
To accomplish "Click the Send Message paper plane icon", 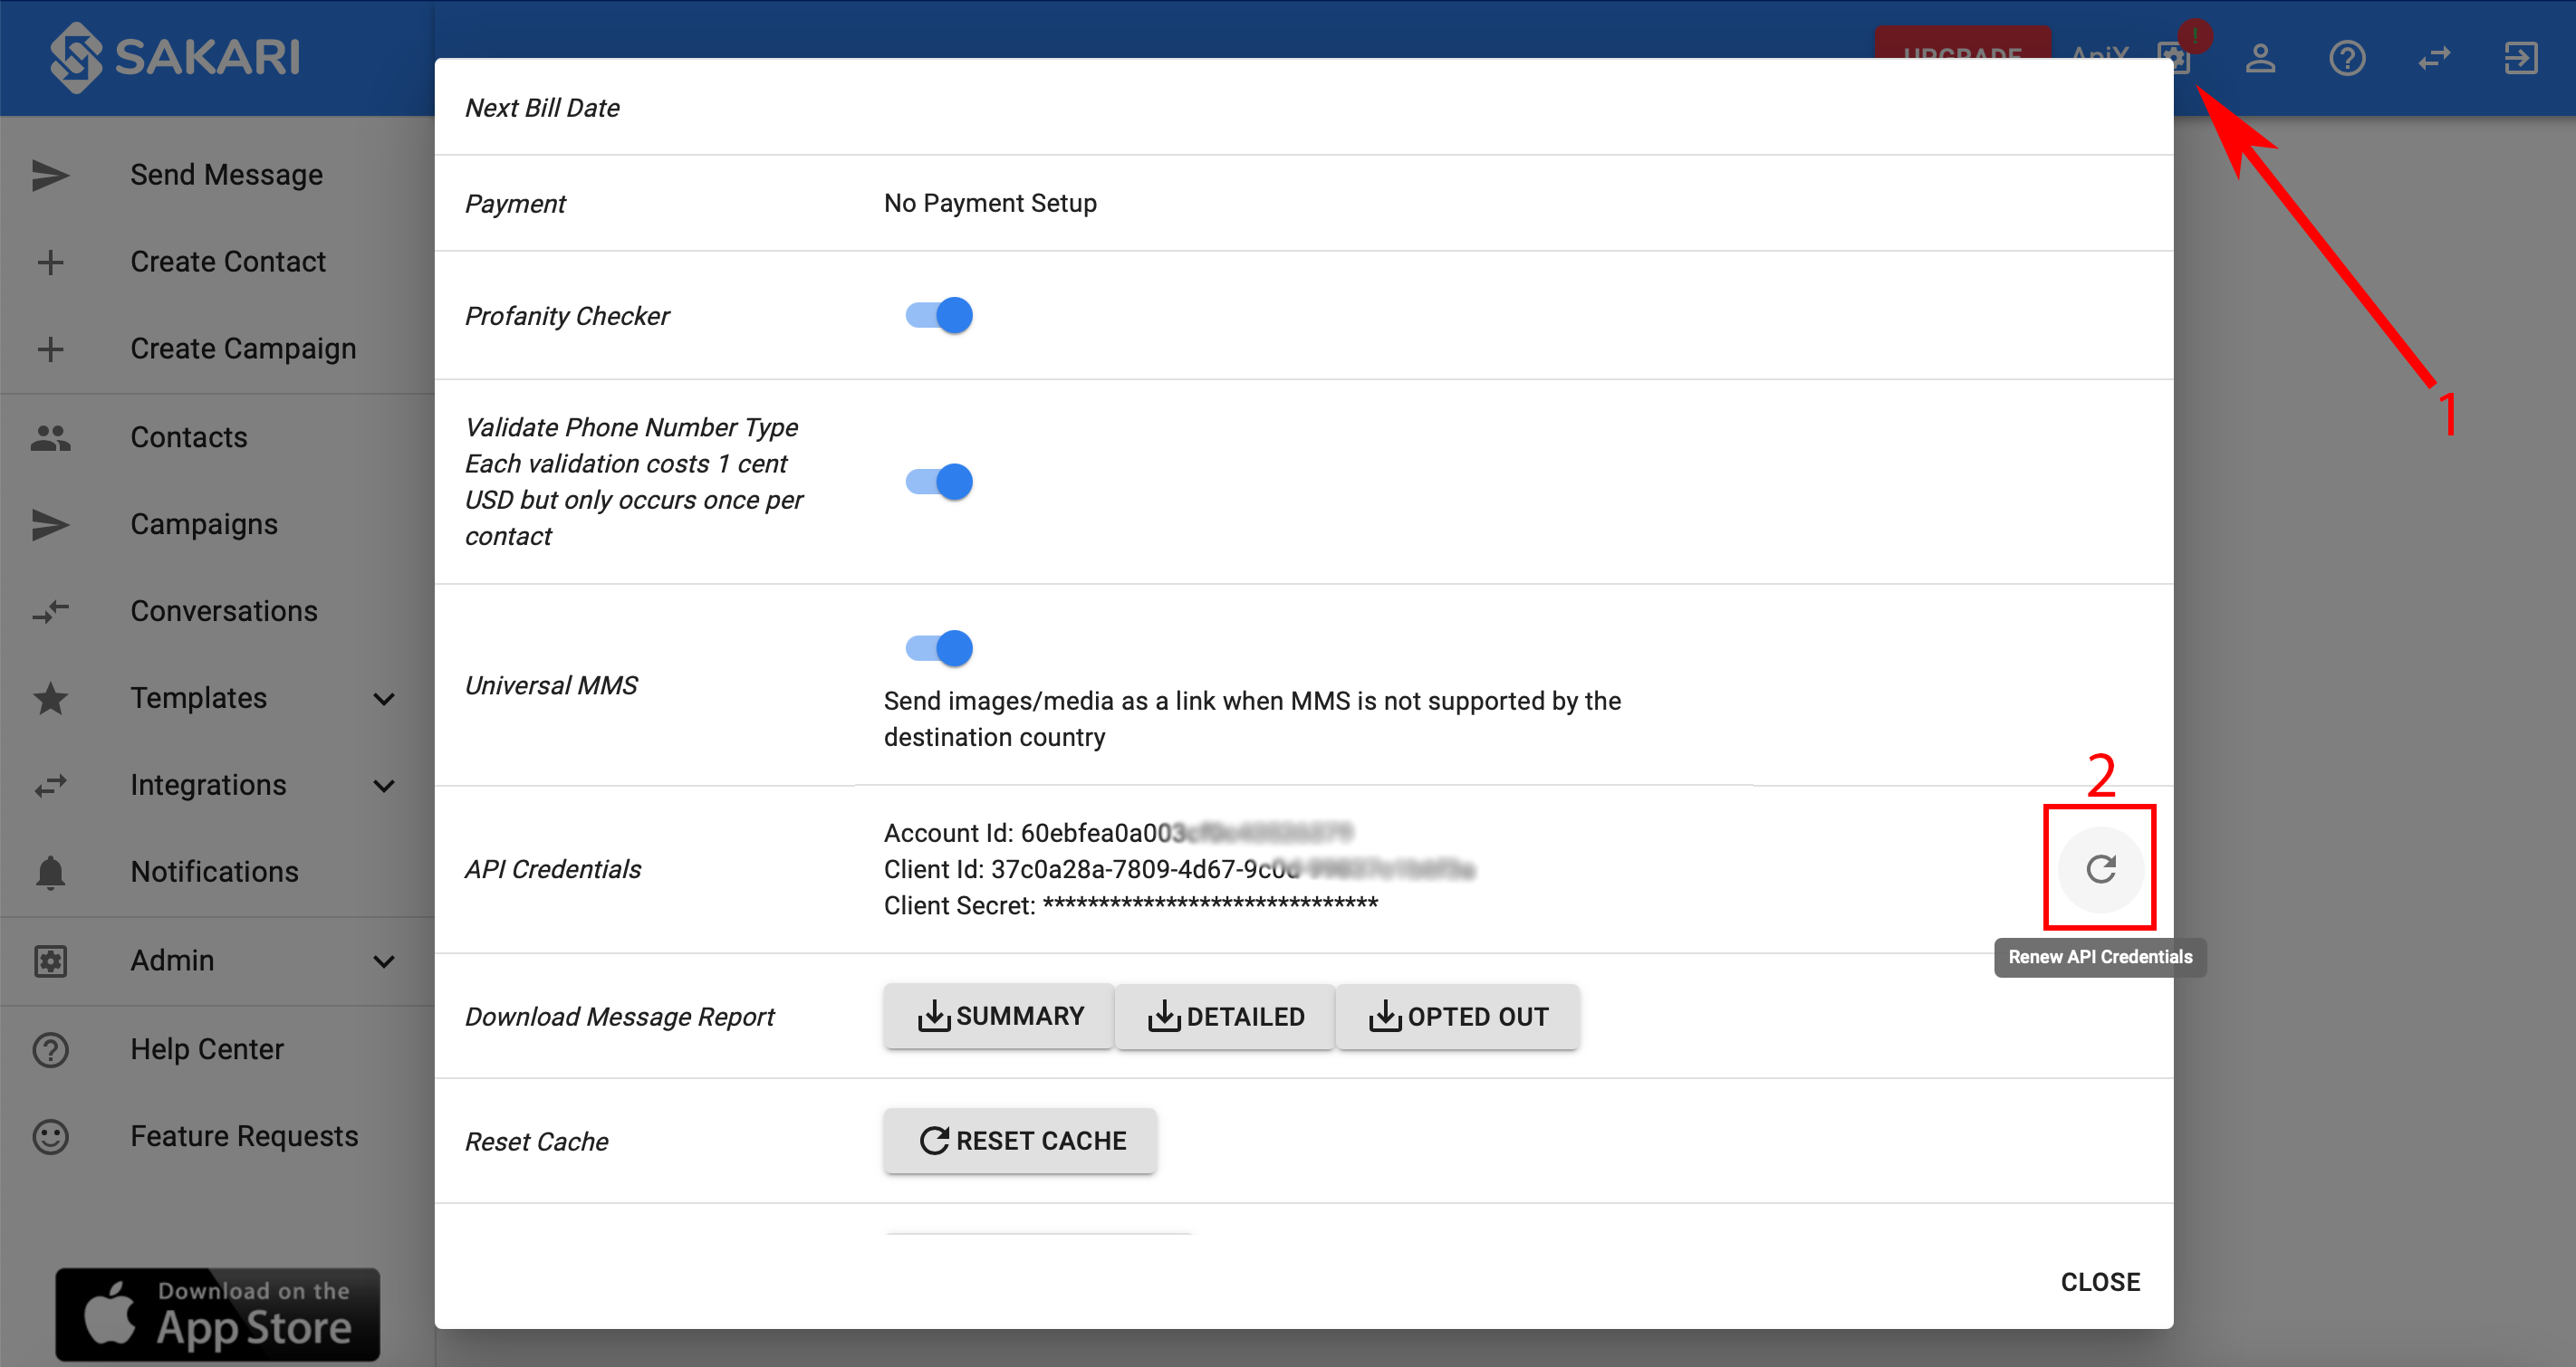I will click(50, 175).
